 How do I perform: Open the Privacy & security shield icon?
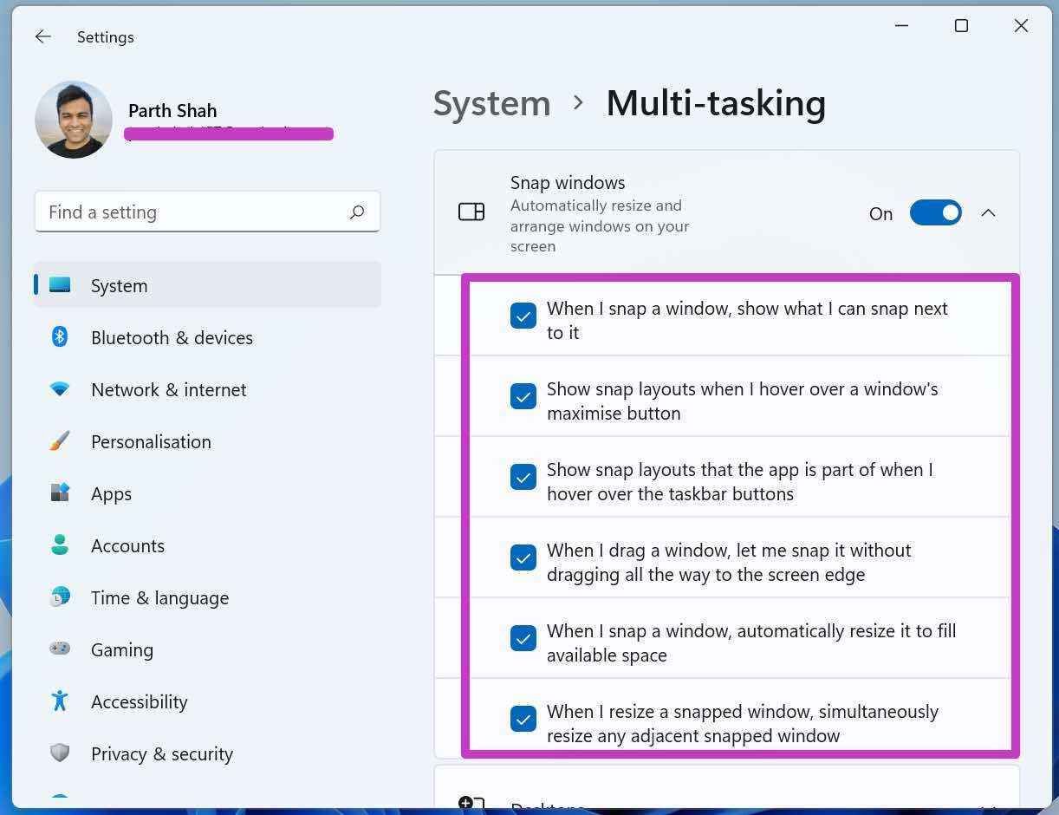click(59, 753)
